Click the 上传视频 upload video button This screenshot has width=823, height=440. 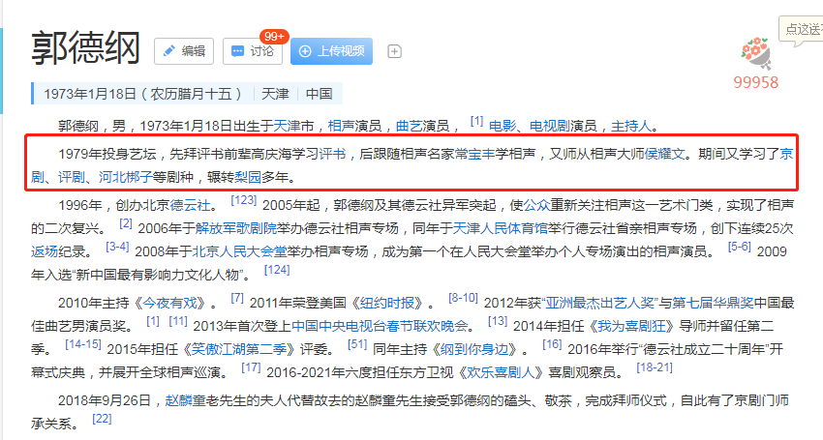(x=331, y=51)
